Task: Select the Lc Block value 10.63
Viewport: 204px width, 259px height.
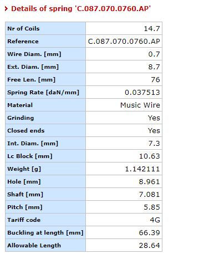Action: 149,156
